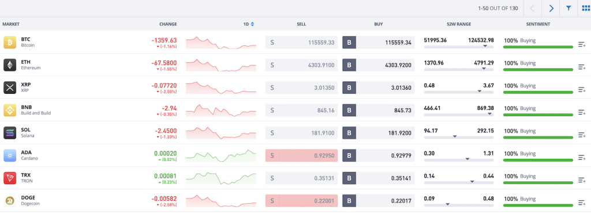Go to next page arrow
The image size is (591, 214).
click(551, 8)
